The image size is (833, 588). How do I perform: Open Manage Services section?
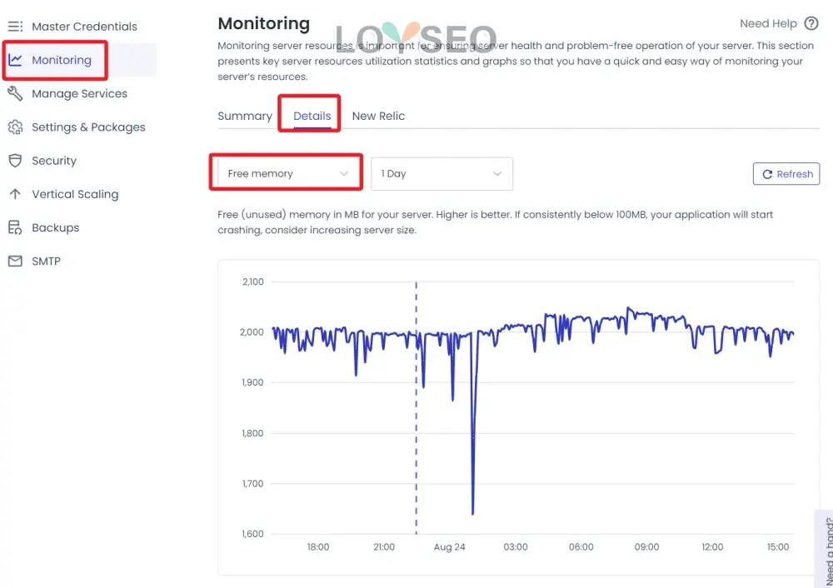click(80, 93)
